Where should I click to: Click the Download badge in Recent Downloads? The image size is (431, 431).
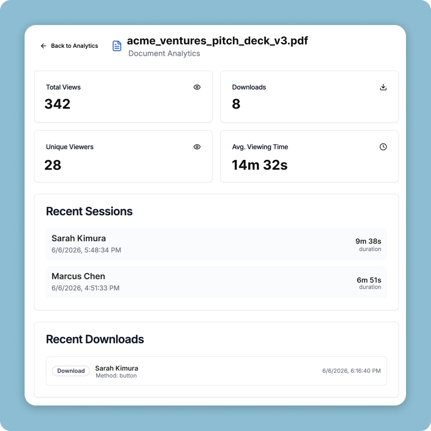click(x=71, y=371)
